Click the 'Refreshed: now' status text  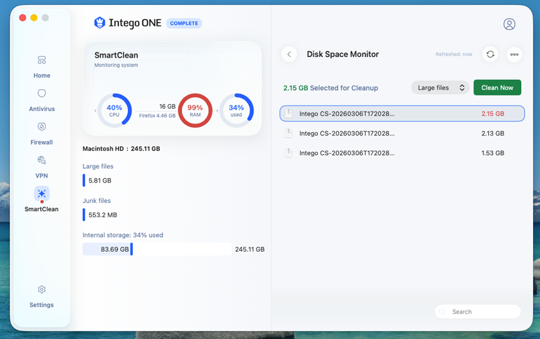click(453, 54)
